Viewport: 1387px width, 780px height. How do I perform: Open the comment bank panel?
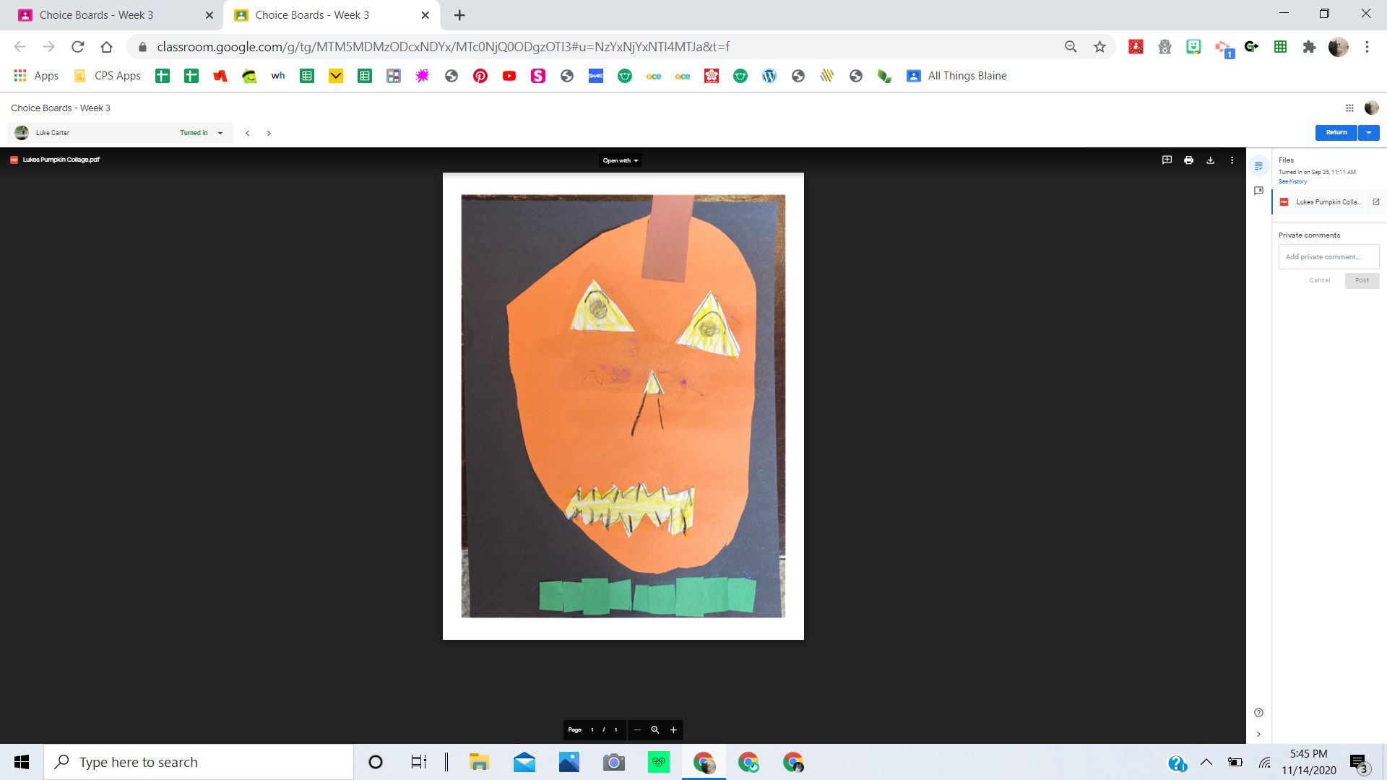[1258, 191]
